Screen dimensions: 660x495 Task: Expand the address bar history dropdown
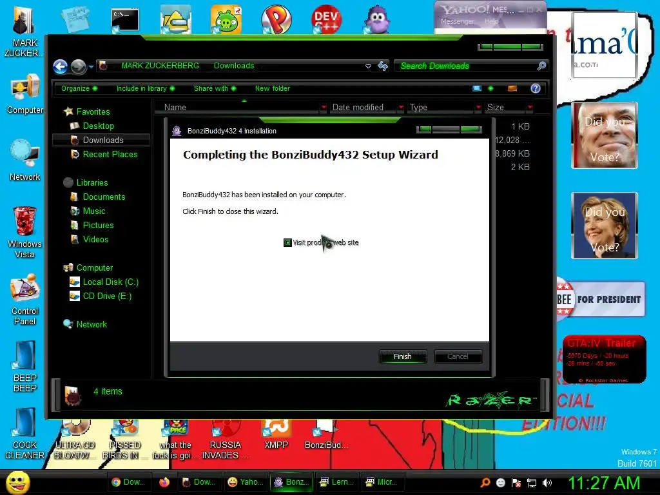[368, 66]
